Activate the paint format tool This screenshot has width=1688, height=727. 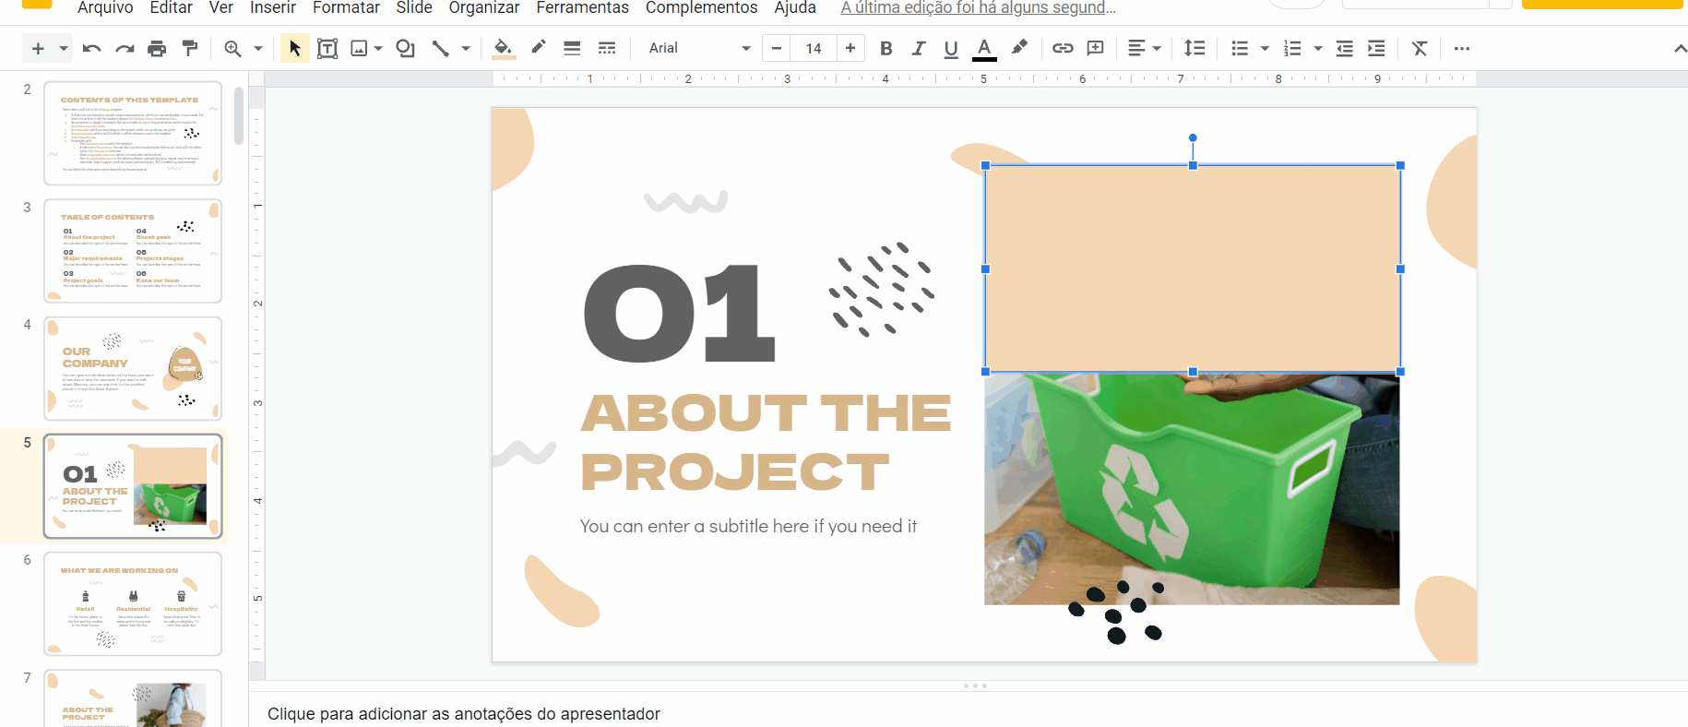(190, 48)
